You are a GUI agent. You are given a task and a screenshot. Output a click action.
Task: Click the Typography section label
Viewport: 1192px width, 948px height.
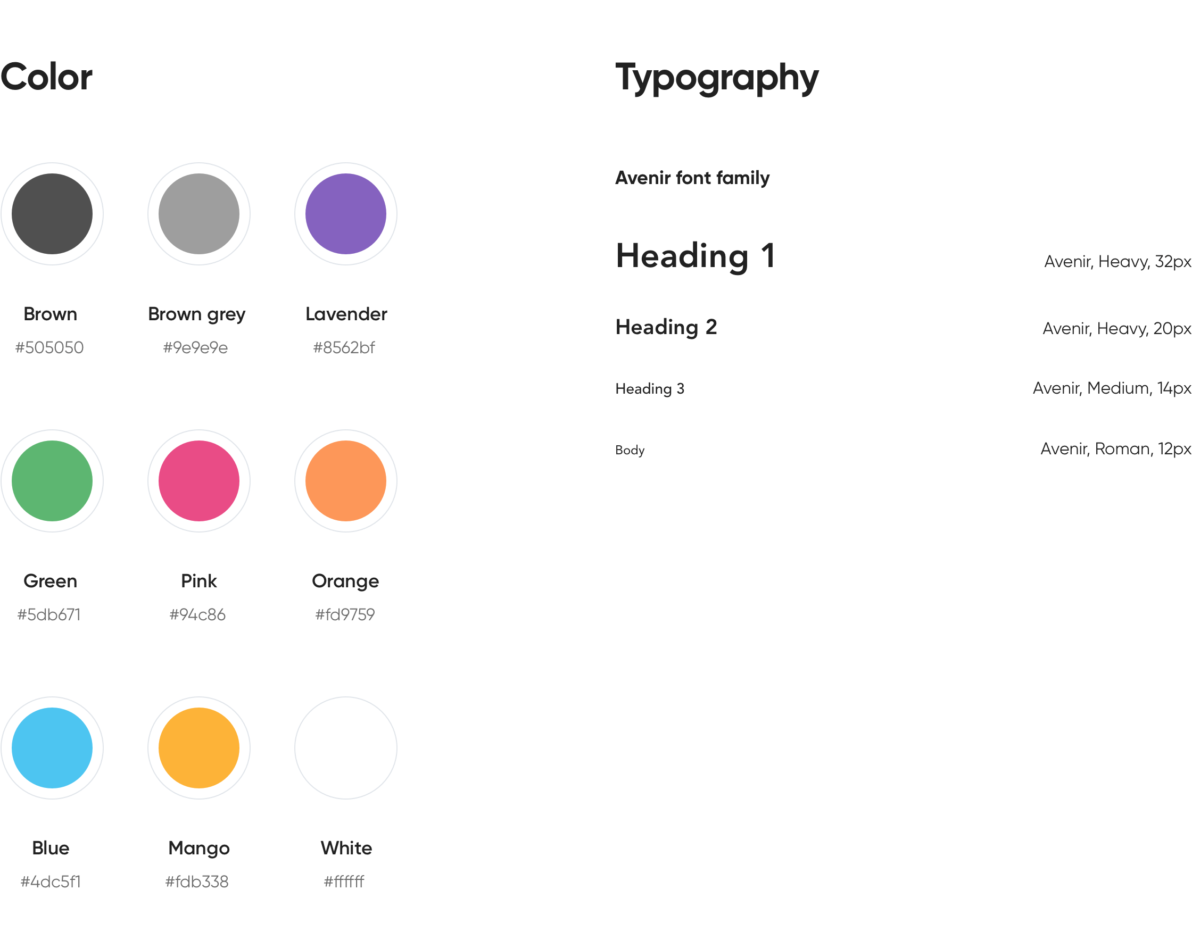tap(718, 77)
